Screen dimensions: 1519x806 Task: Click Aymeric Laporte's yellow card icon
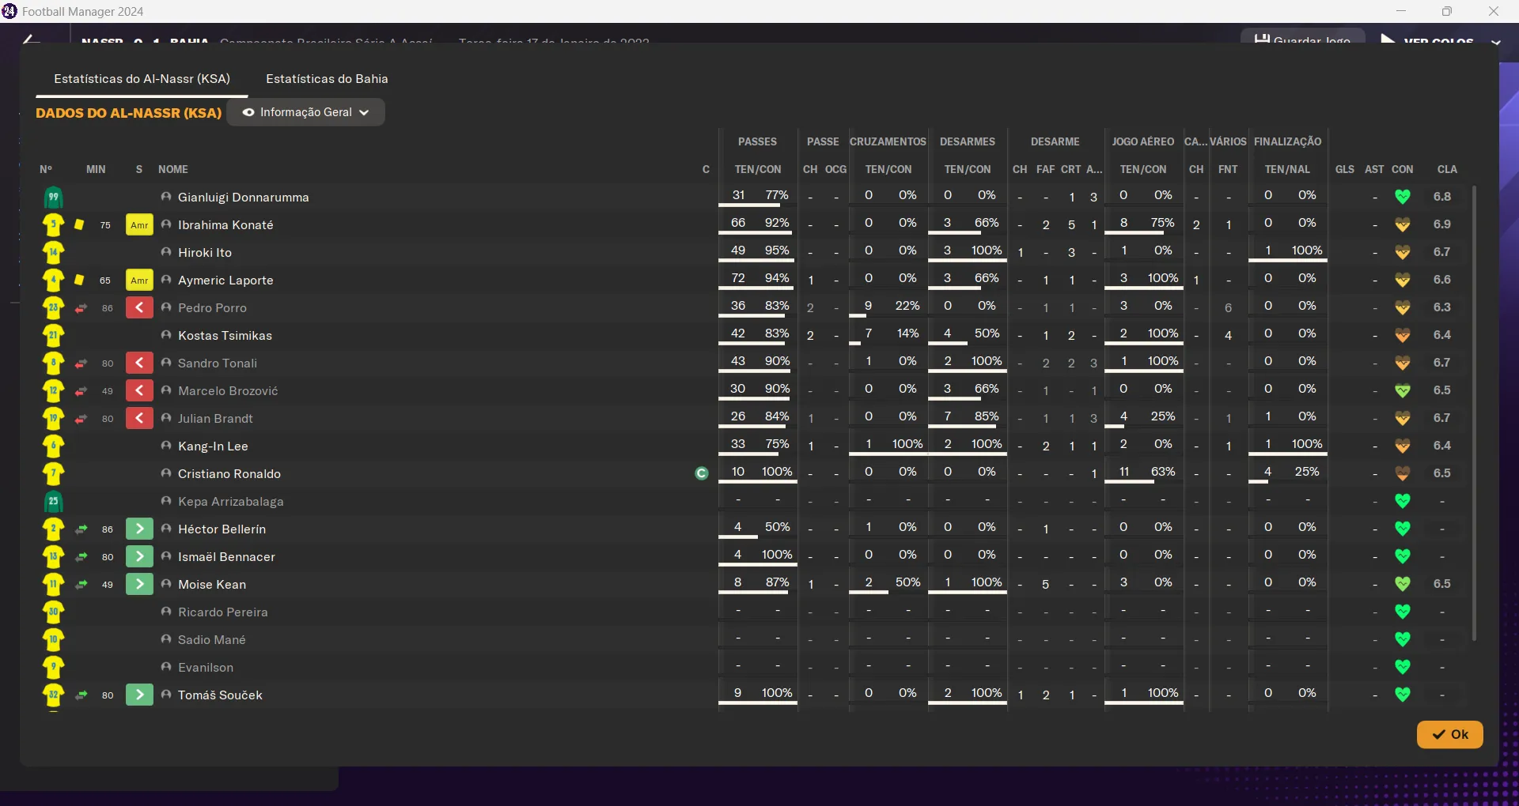79,281
